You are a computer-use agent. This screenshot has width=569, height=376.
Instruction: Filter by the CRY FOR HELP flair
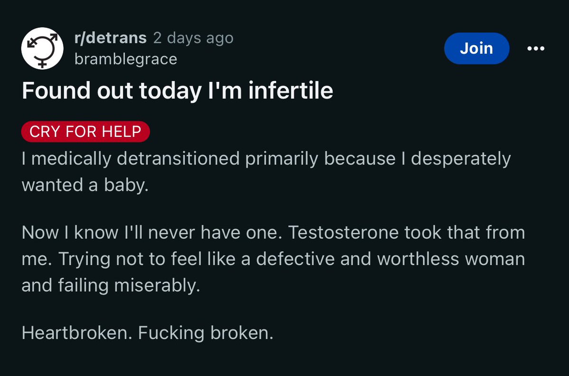[x=85, y=132]
